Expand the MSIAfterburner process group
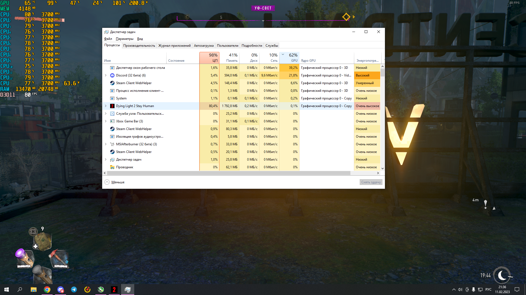Image resolution: width=526 pixels, height=295 pixels. 106,144
